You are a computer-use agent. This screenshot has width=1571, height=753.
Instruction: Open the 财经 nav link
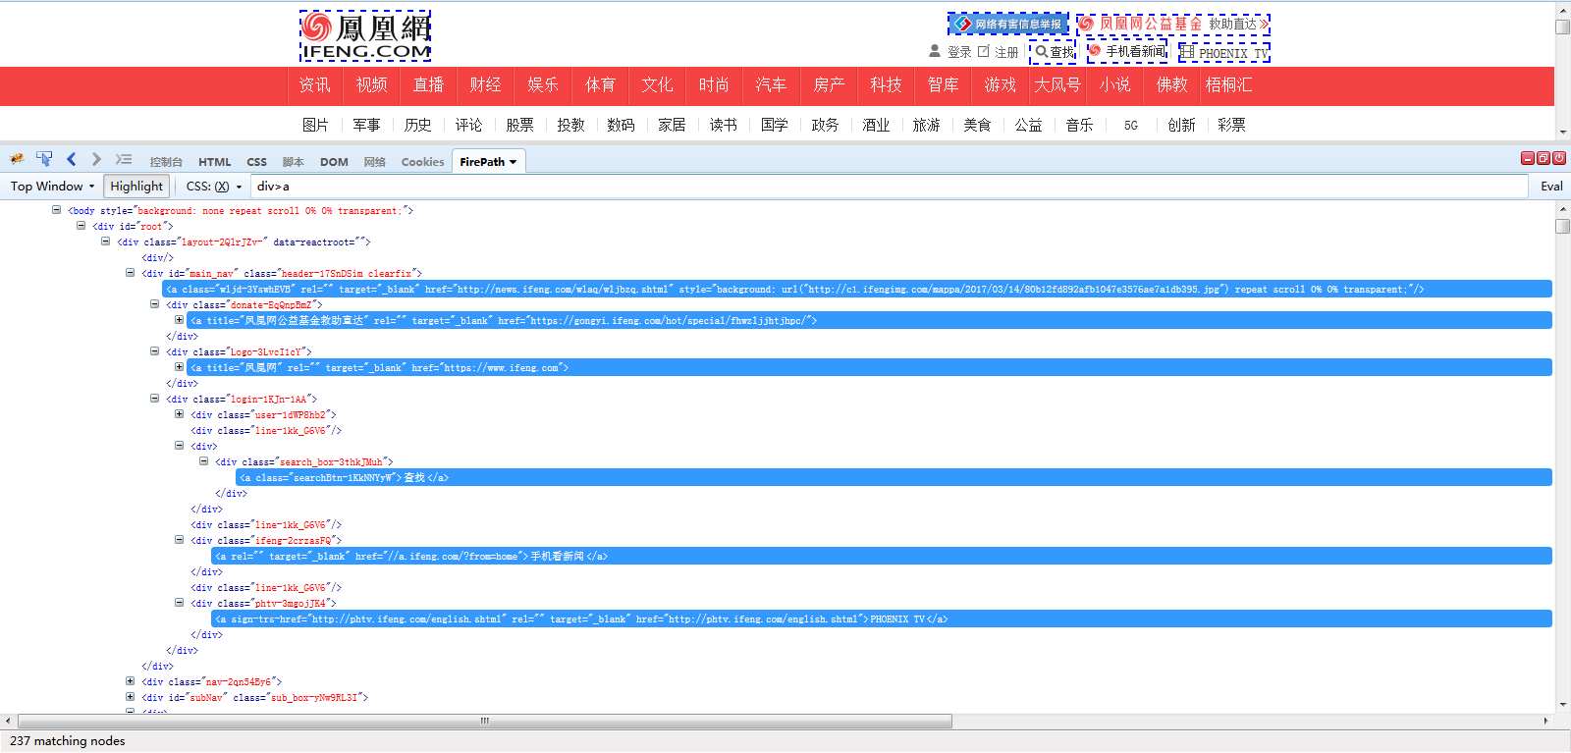tap(486, 85)
